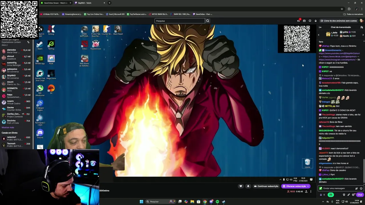Sort followed channels list toggle
The height and width of the screenshot is (205, 365).
click(28, 42)
